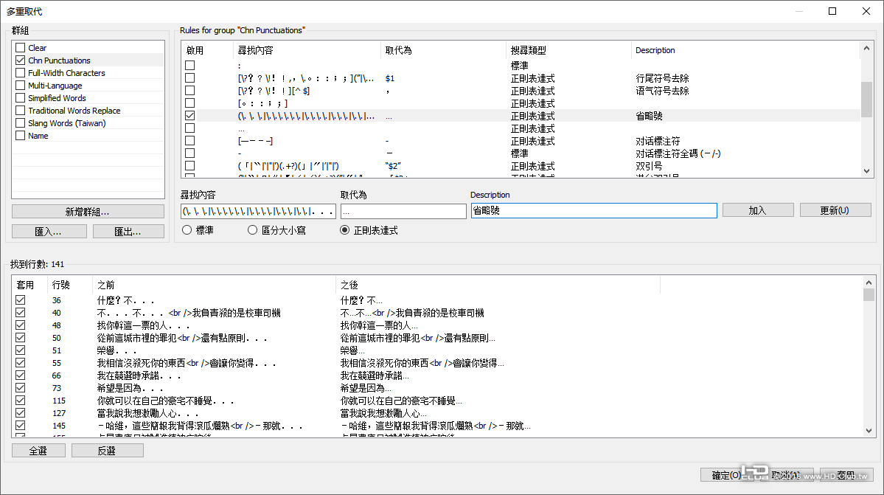Enable Slang Words (Taiwan) group
884x495 pixels.
[21, 123]
